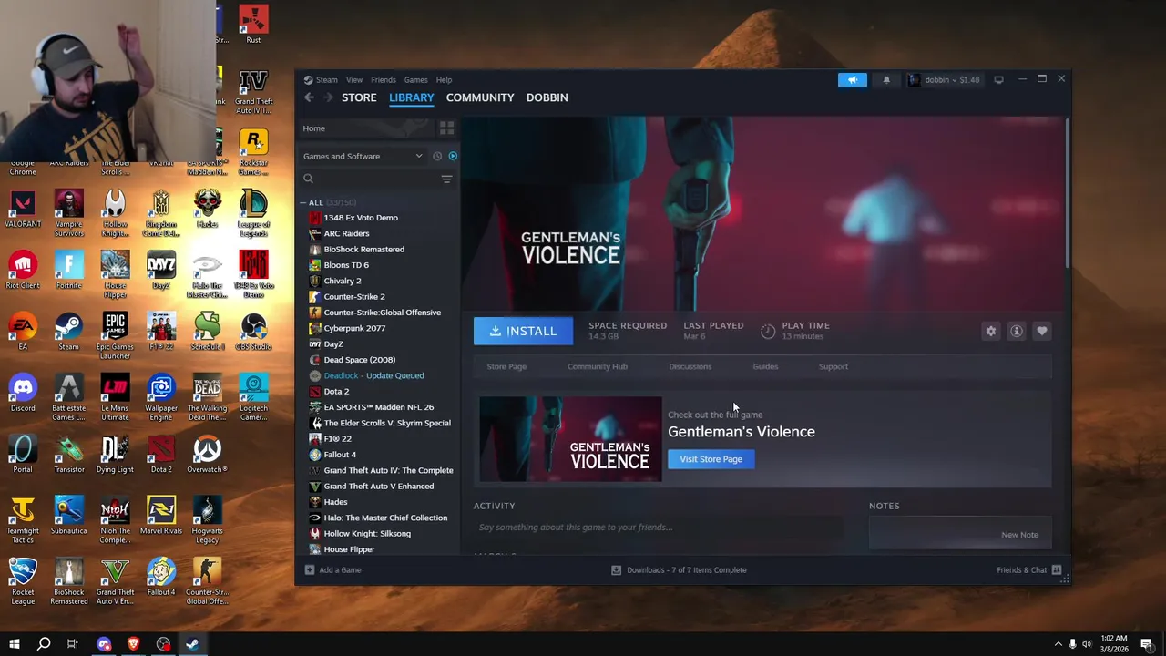Click the activity message input field
This screenshot has height=656, width=1166.
point(659,528)
